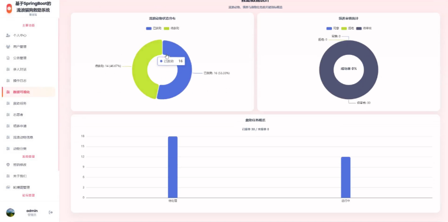The width and height of the screenshot is (448, 222).
Task: Click the 流浪动物状态分布 chart title
Action: pyautogui.click(x=162, y=18)
